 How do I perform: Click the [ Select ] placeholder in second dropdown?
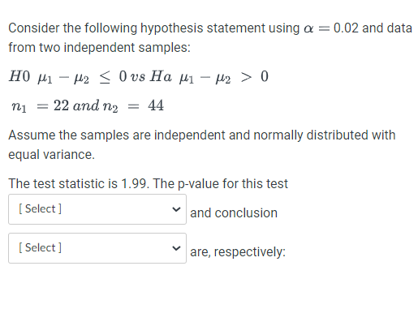point(41,247)
